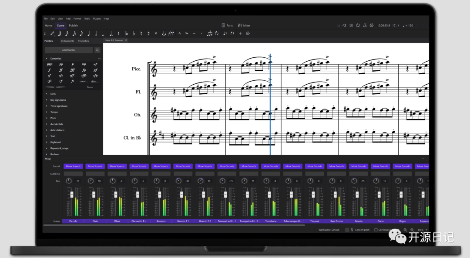Screen dimensions: 470x258
Task: Collapse the Dynamics palette
Action: (x=47, y=59)
